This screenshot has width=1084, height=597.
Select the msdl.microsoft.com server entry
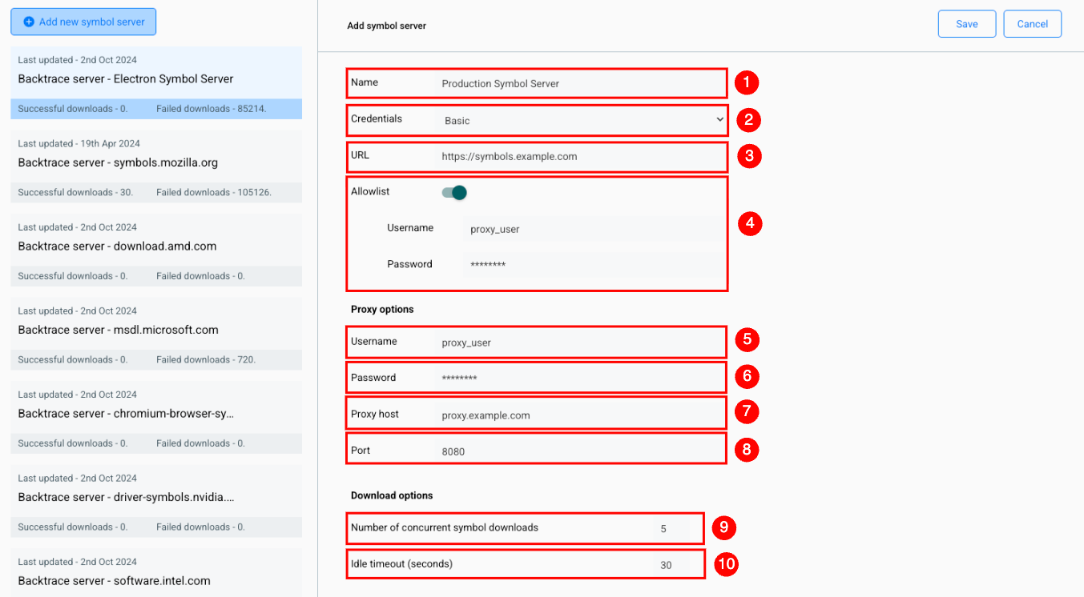point(156,334)
